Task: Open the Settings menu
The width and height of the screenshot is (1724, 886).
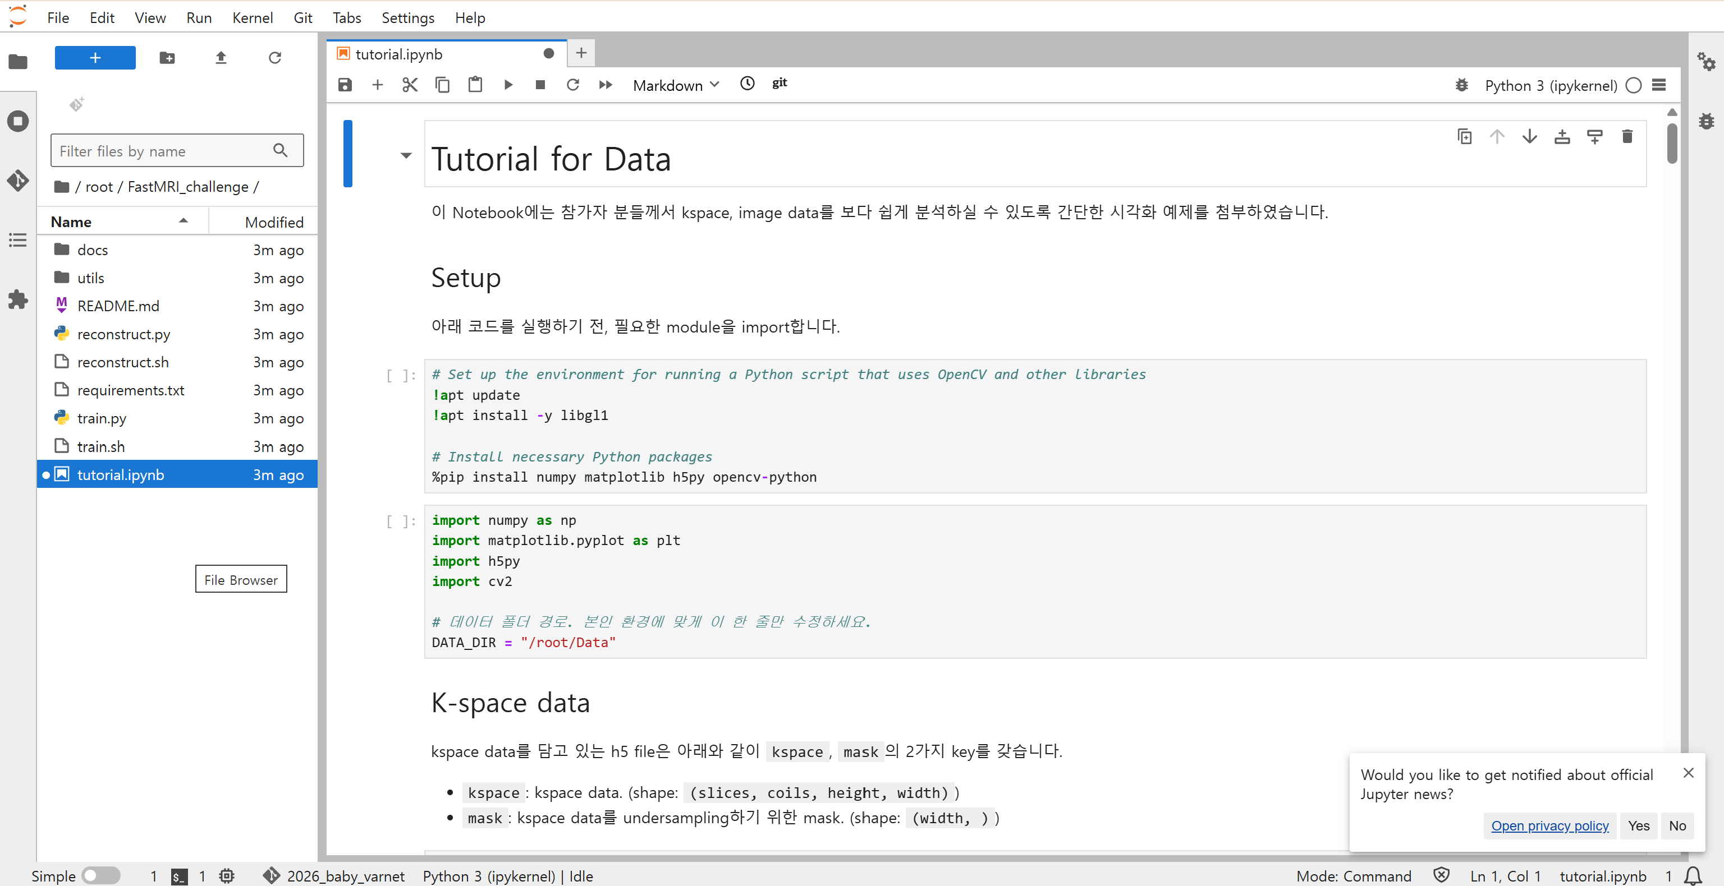Action: [407, 18]
